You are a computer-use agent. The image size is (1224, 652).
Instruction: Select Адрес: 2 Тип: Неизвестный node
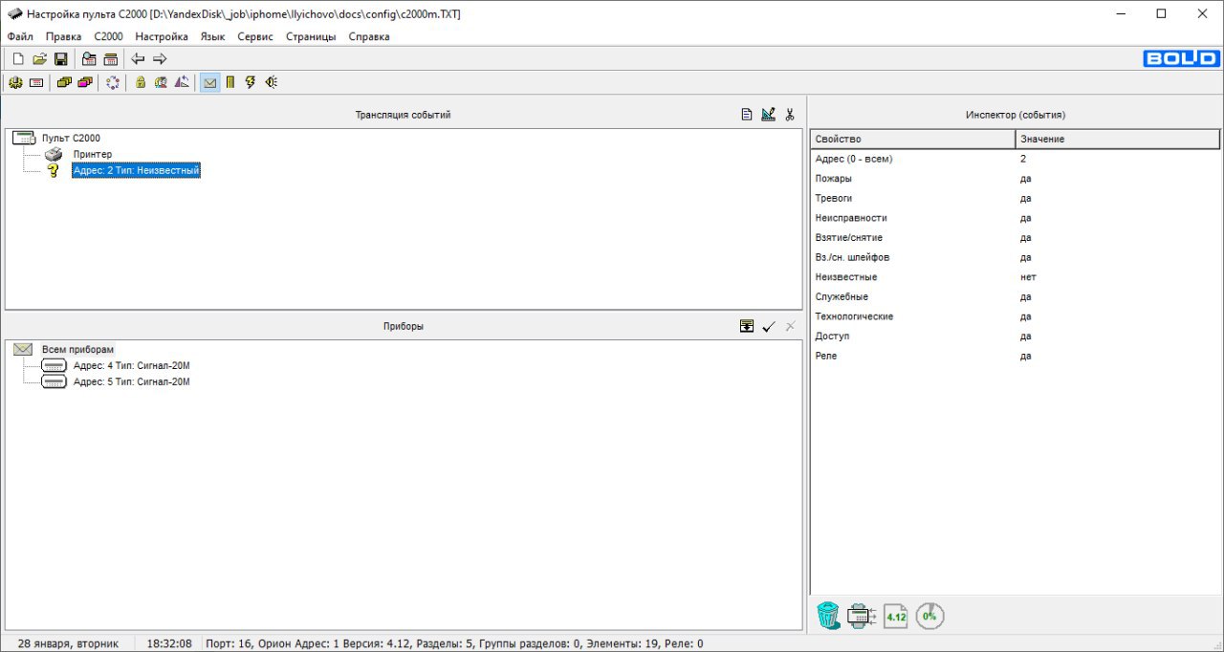(136, 170)
